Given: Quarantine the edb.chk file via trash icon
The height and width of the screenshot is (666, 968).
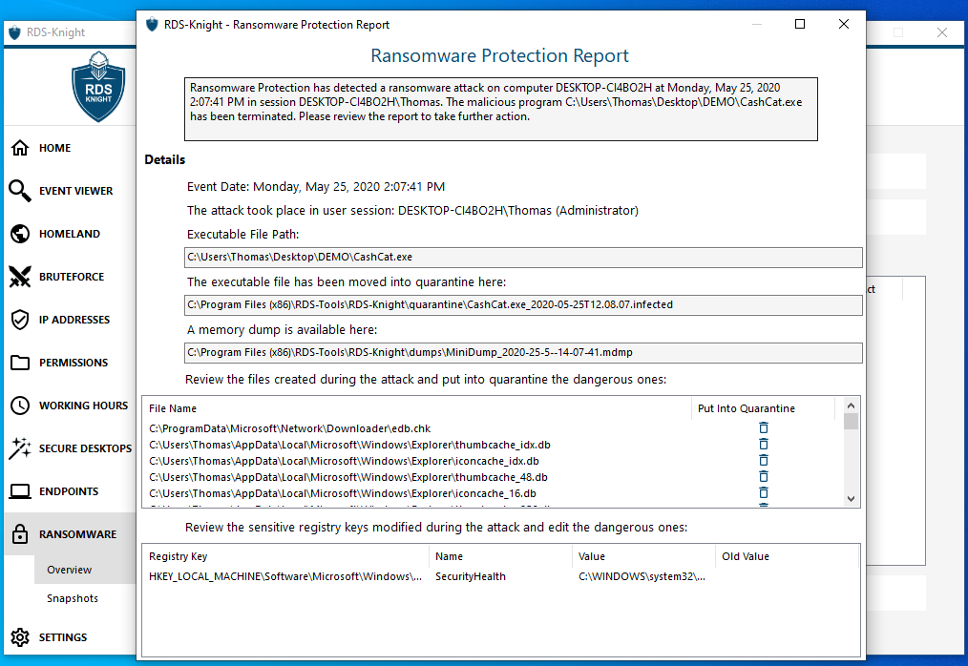Looking at the screenshot, I should click(764, 427).
